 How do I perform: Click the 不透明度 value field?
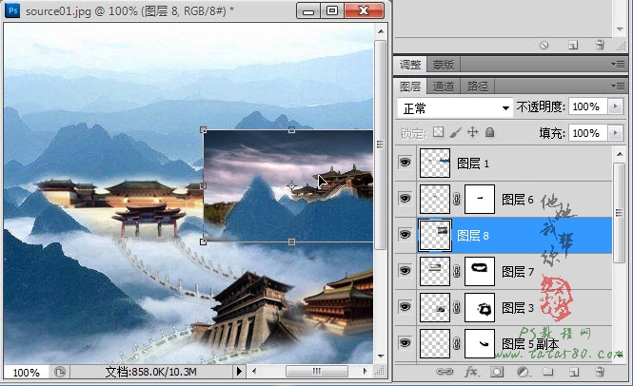[x=588, y=106]
